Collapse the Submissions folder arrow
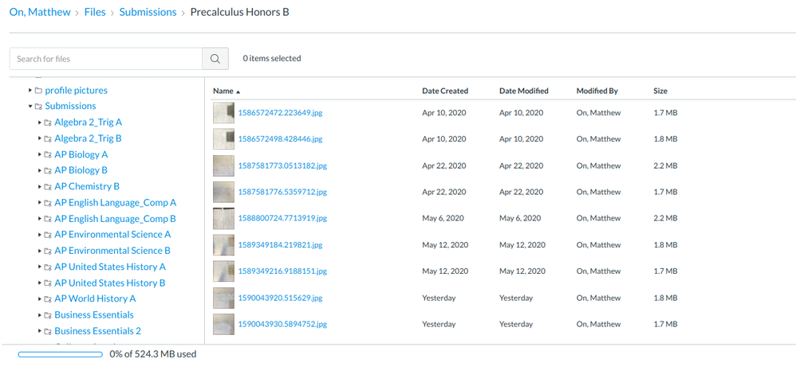Screen dimensions: 796x386 [30, 107]
